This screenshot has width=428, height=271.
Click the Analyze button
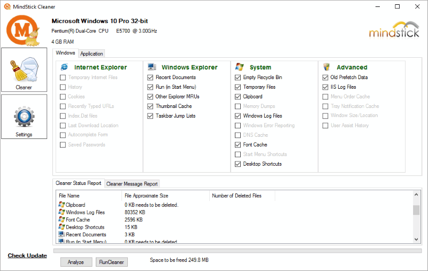tap(76, 262)
